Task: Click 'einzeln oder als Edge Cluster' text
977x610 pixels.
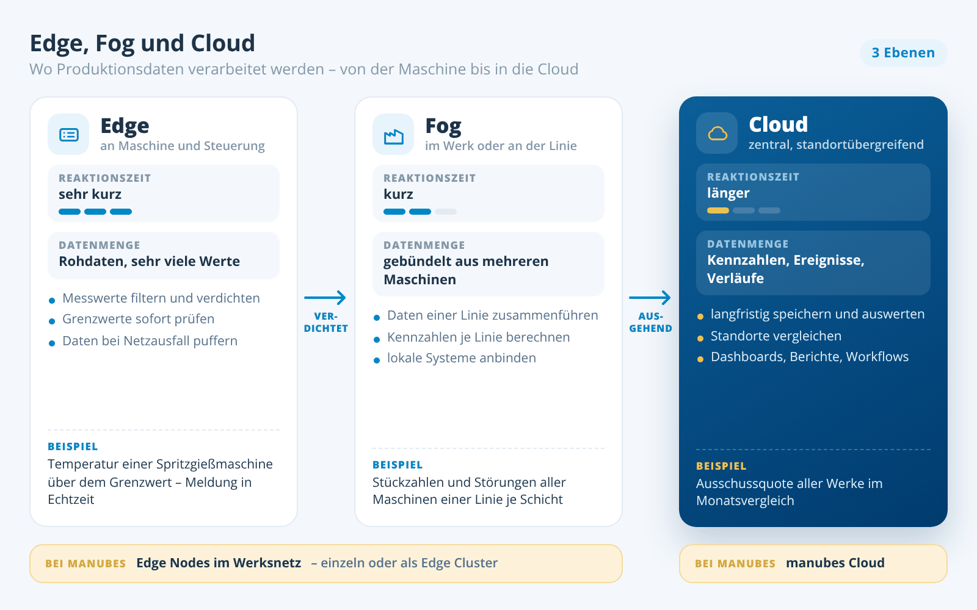Action: click(409, 563)
